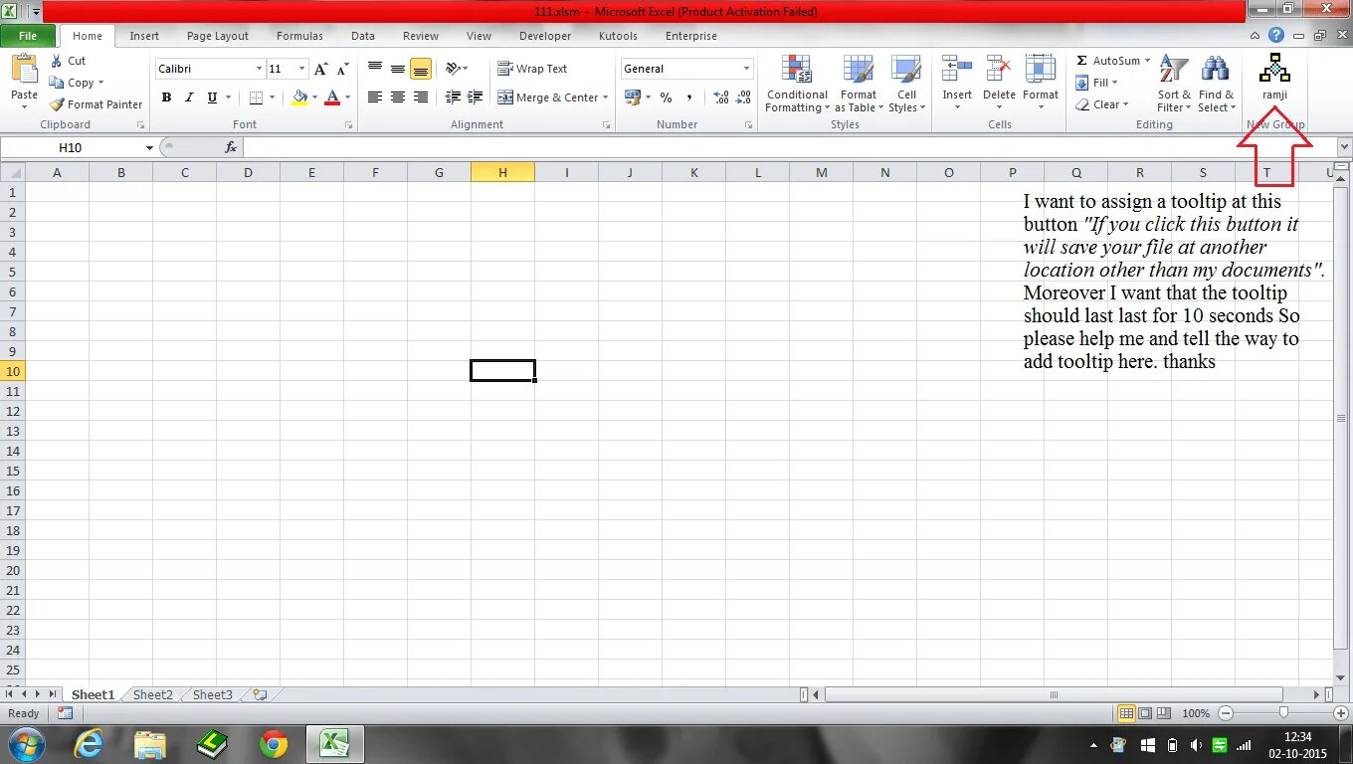The height and width of the screenshot is (764, 1353).
Task: Apply Comma Style number format
Action: click(x=688, y=97)
